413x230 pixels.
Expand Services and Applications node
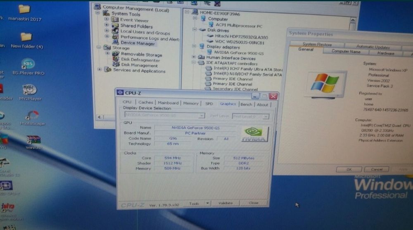point(99,69)
